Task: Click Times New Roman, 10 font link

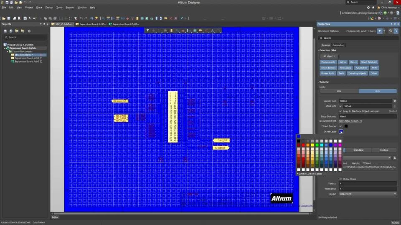Action: 350,121
